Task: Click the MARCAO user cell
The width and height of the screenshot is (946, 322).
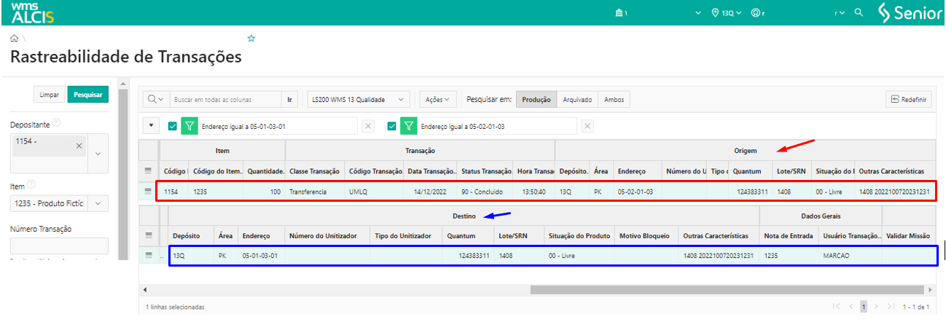Action: tap(849, 255)
